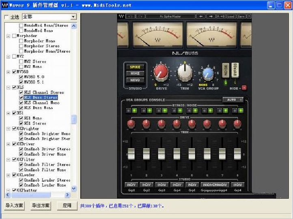Image resolution: width=293 pixels, height=219 pixels.
Task: Toggle the NOISE switch
Action: [x=226, y=70]
